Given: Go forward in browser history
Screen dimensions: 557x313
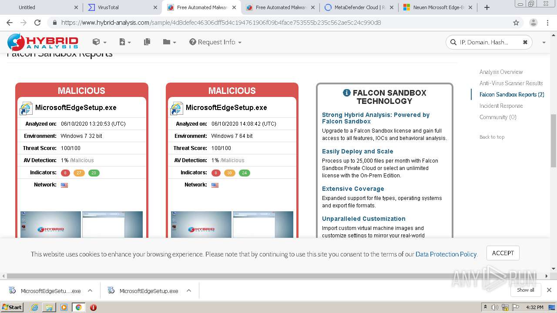Looking at the screenshot, I should (23, 23).
